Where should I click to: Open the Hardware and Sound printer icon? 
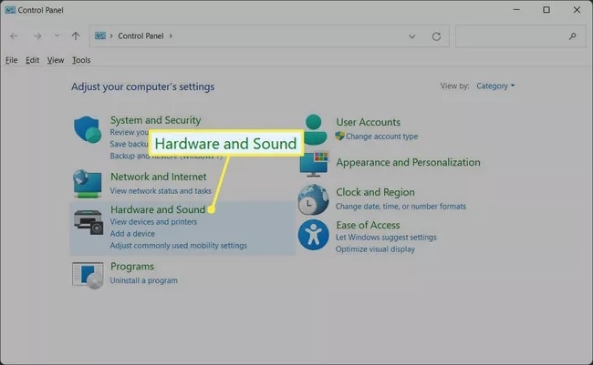88,222
